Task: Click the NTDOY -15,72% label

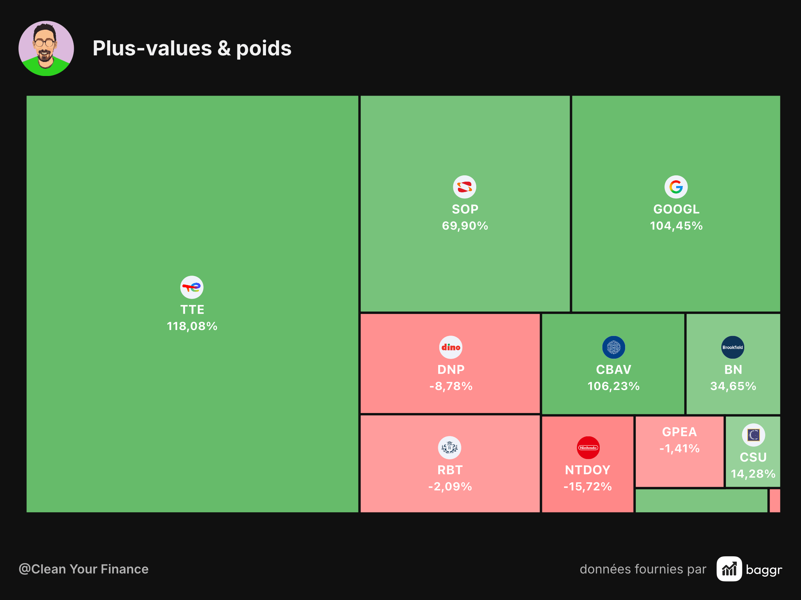Action: click(588, 478)
